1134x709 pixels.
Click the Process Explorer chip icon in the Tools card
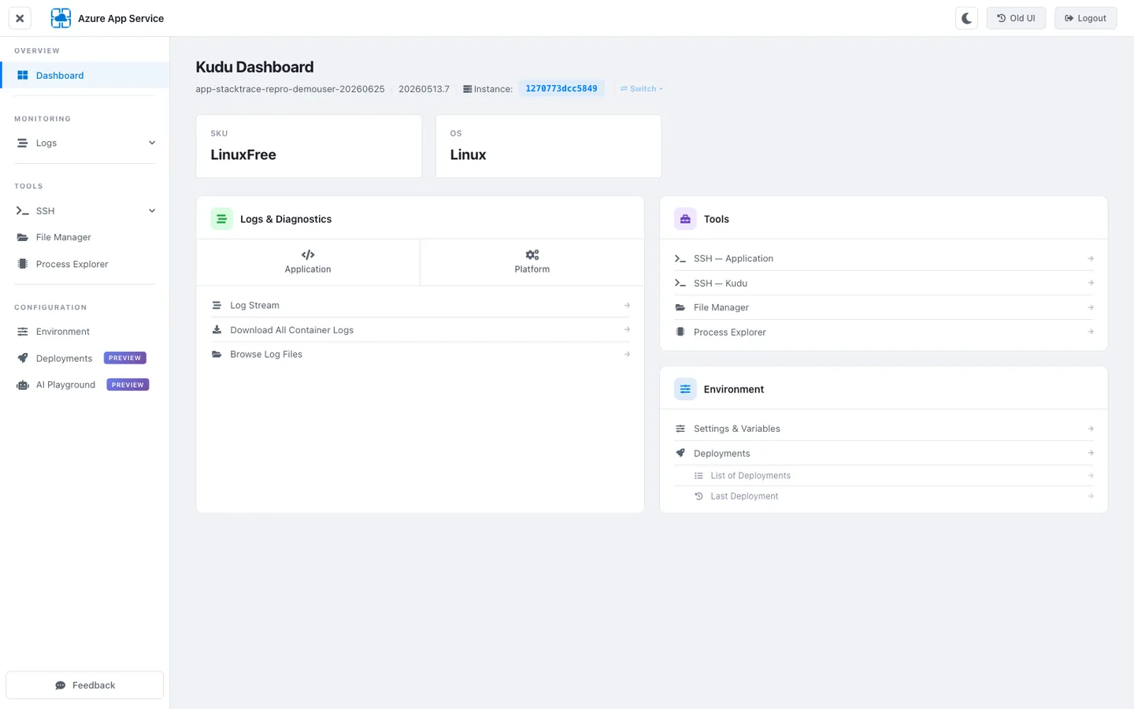tap(680, 332)
